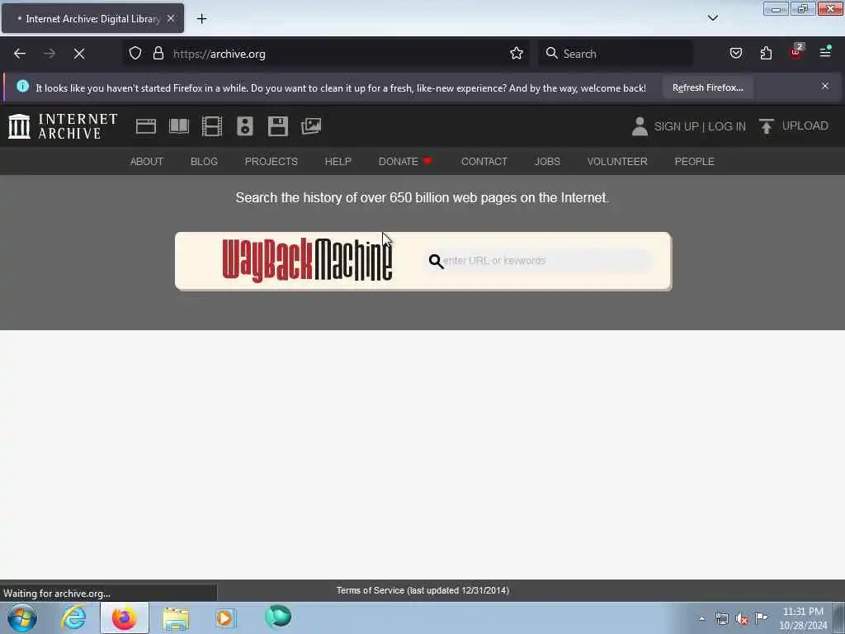Click the SIGN UP link
Screen dimensions: 845x634
click(x=676, y=126)
